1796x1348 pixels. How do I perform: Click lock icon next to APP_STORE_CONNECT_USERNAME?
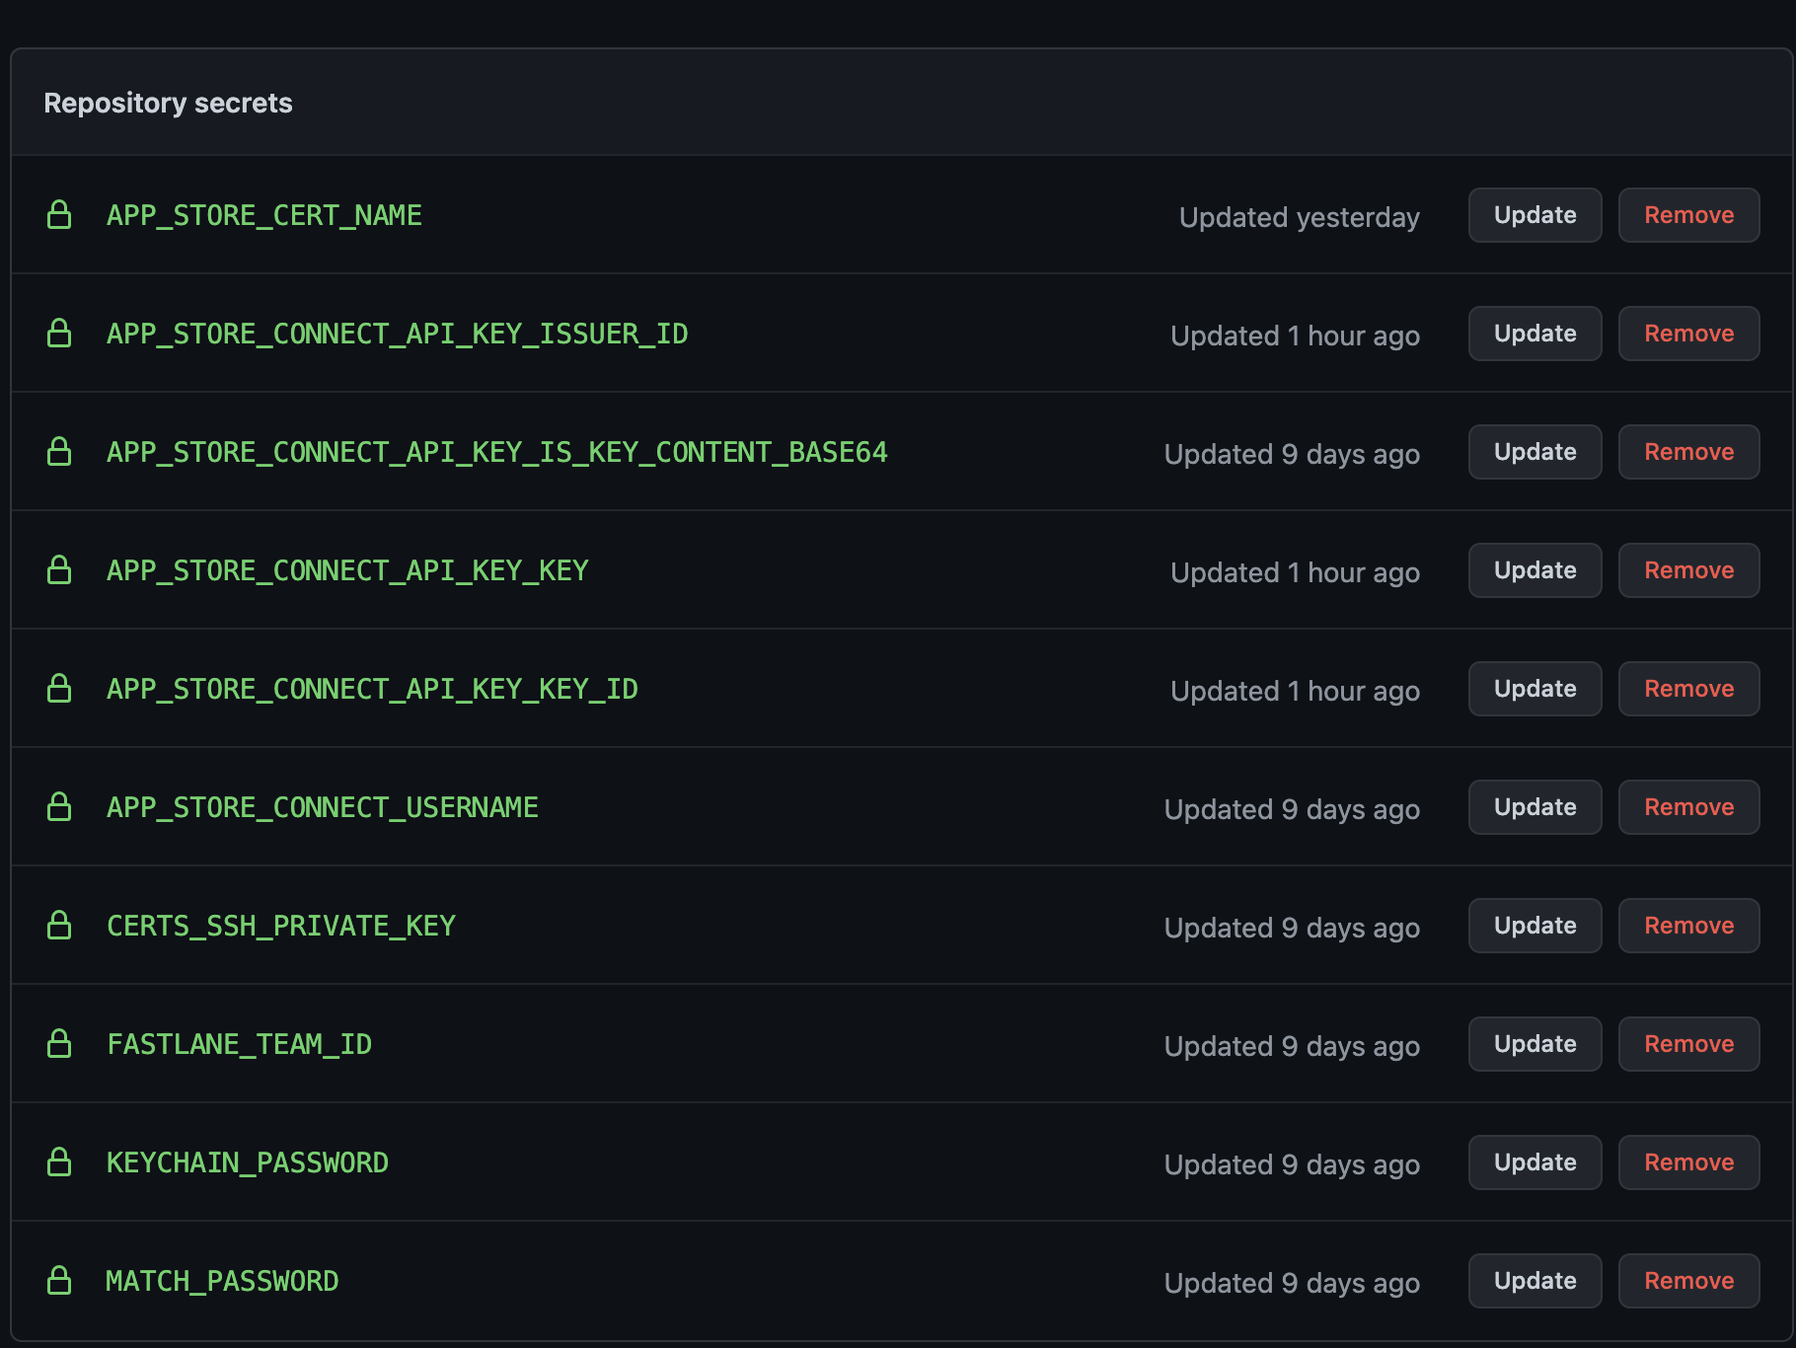coord(59,807)
